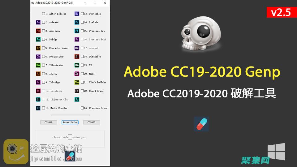Tick the After Effects checkbox

(44, 14)
